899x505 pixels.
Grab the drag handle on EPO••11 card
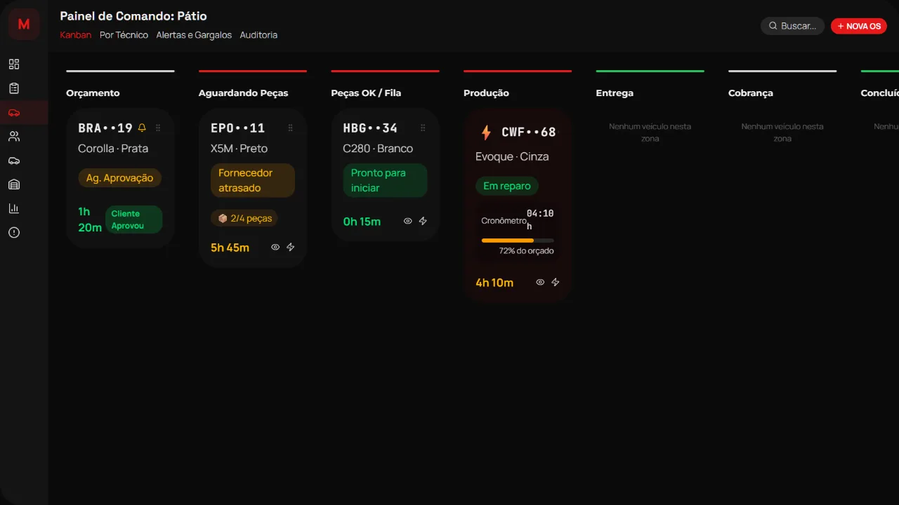[x=291, y=128]
